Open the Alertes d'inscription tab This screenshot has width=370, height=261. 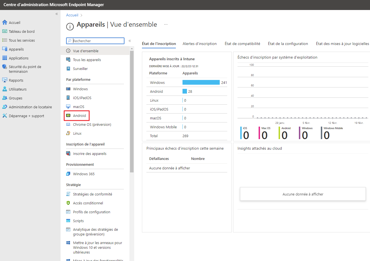[x=200, y=44]
